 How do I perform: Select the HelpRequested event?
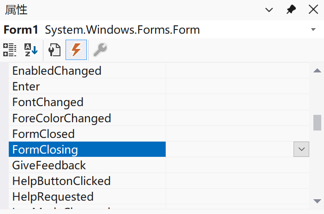click(x=53, y=196)
